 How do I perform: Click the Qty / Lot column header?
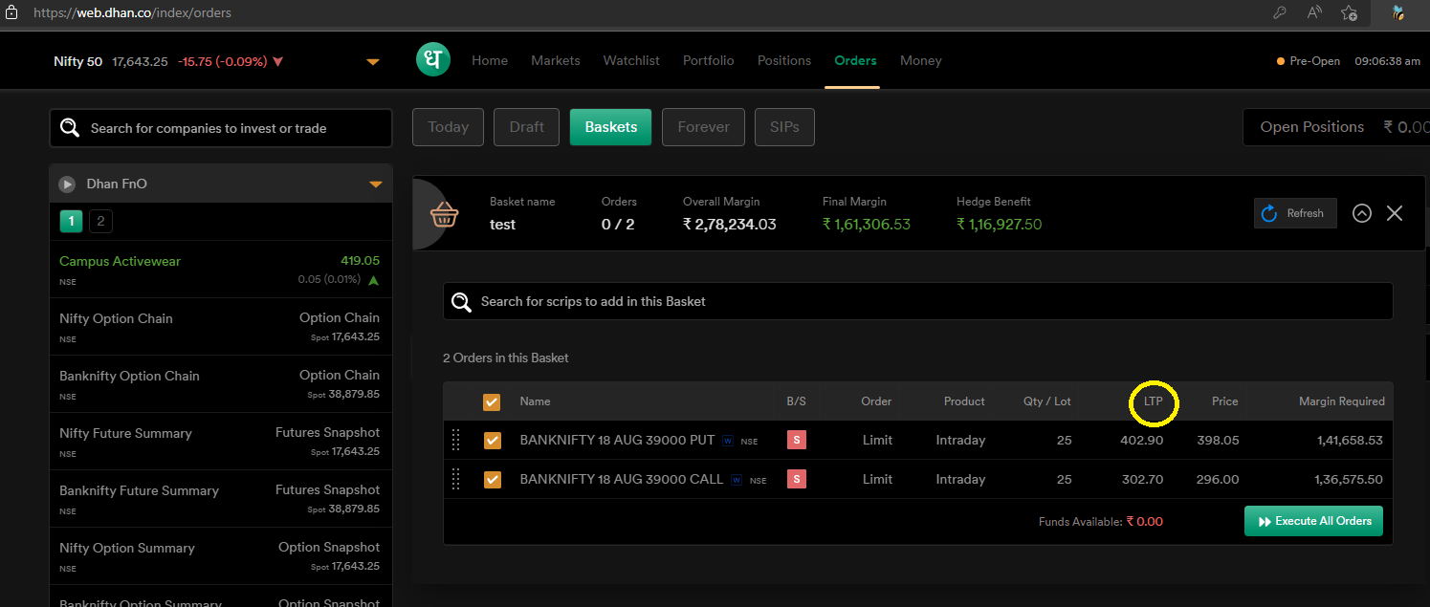coord(1047,401)
